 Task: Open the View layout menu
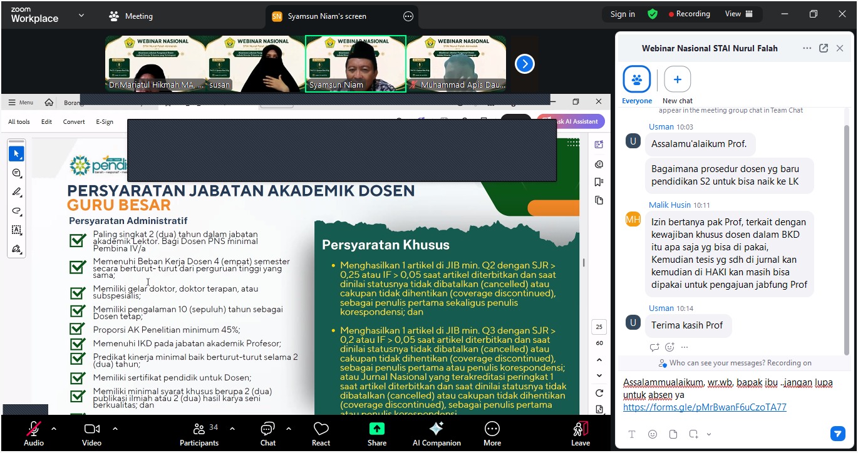click(739, 14)
